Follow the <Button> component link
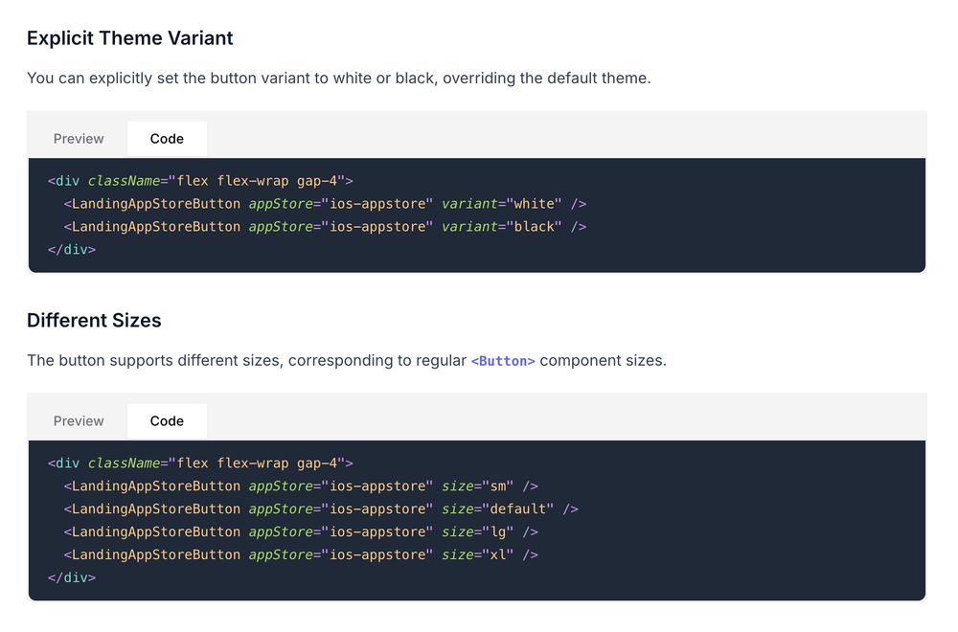This screenshot has height=632, width=958. (503, 361)
